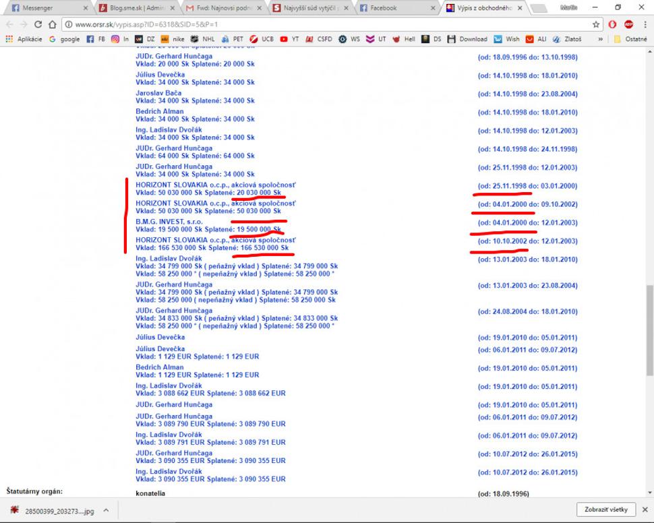Close the Facebook tab
Viewport: 654px width, 523px height.
pyautogui.click(x=433, y=8)
